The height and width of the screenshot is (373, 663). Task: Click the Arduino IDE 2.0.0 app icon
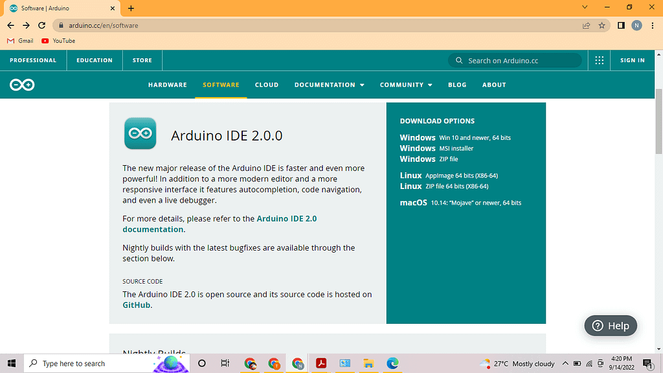(x=140, y=133)
